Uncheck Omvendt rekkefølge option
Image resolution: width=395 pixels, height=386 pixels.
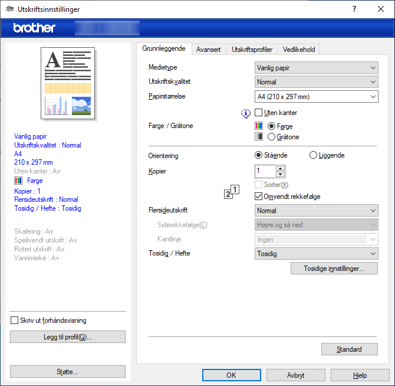click(258, 196)
